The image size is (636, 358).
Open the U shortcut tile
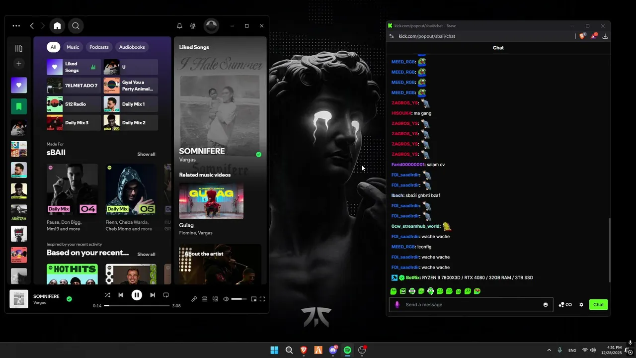point(131,67)
